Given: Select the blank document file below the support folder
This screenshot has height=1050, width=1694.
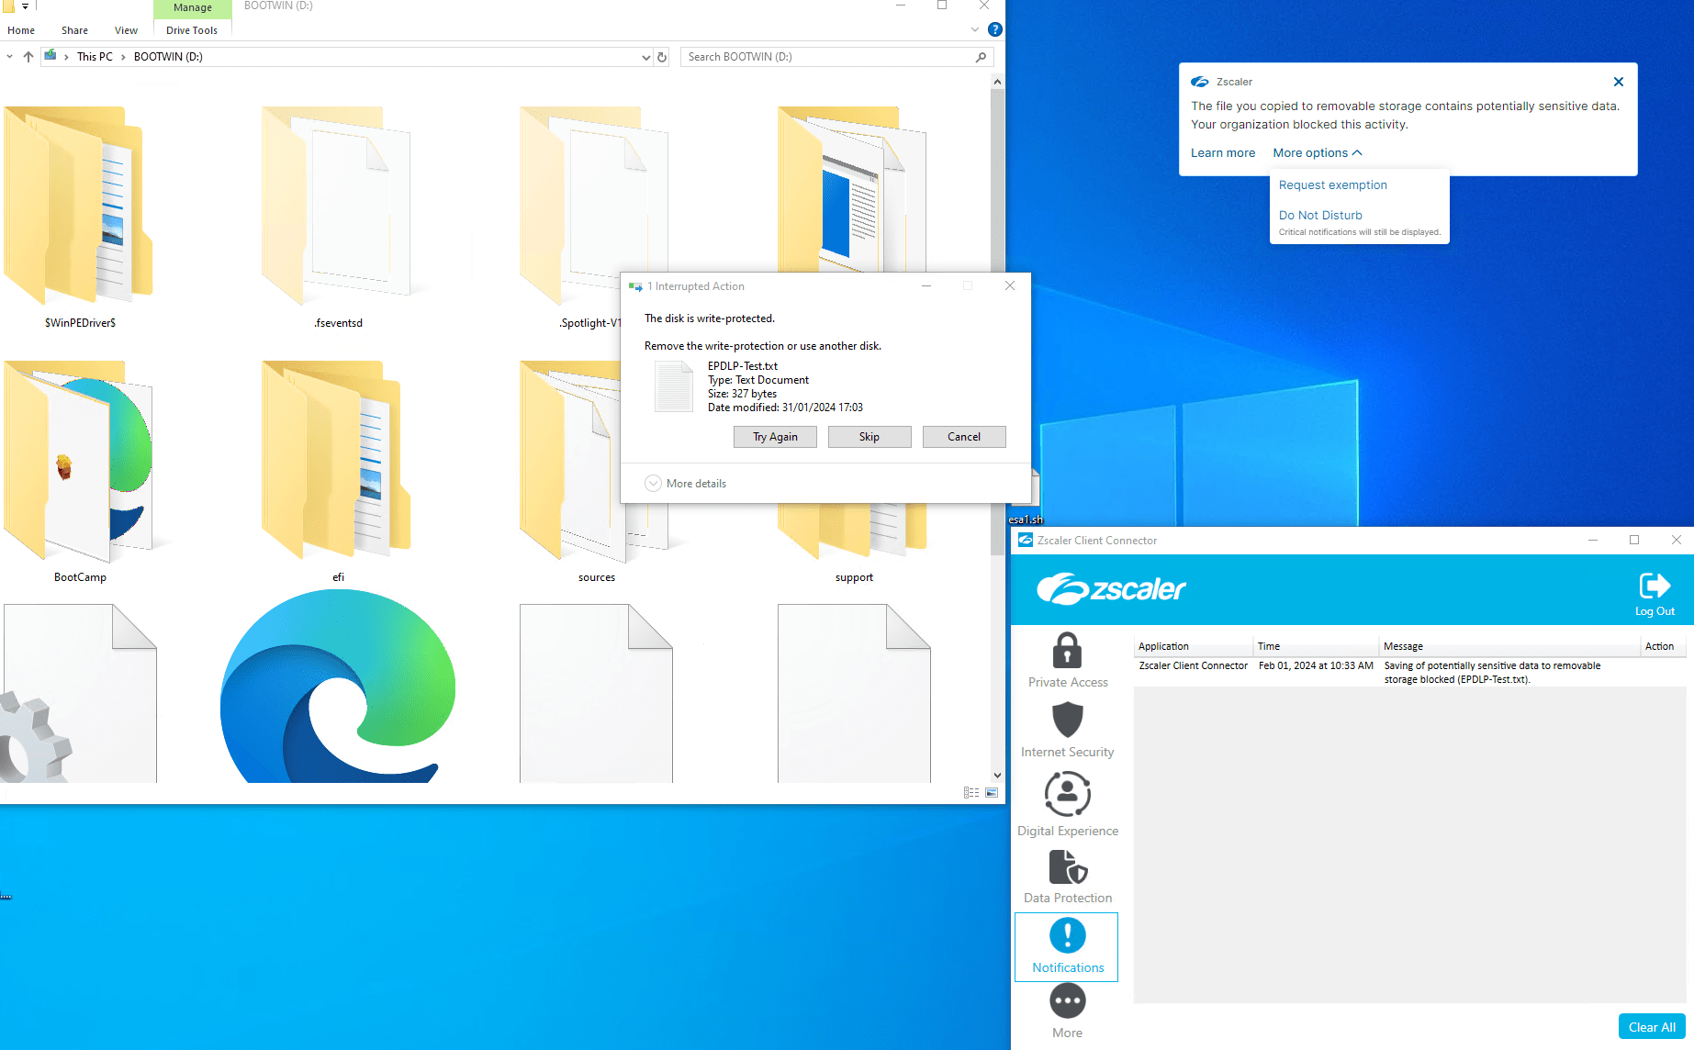Looking at the screenshot, I should (x=854, y=693).
